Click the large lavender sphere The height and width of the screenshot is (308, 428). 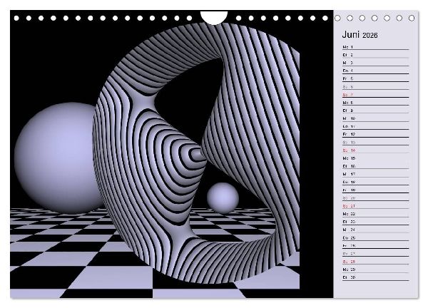click(x=58, y=158)
